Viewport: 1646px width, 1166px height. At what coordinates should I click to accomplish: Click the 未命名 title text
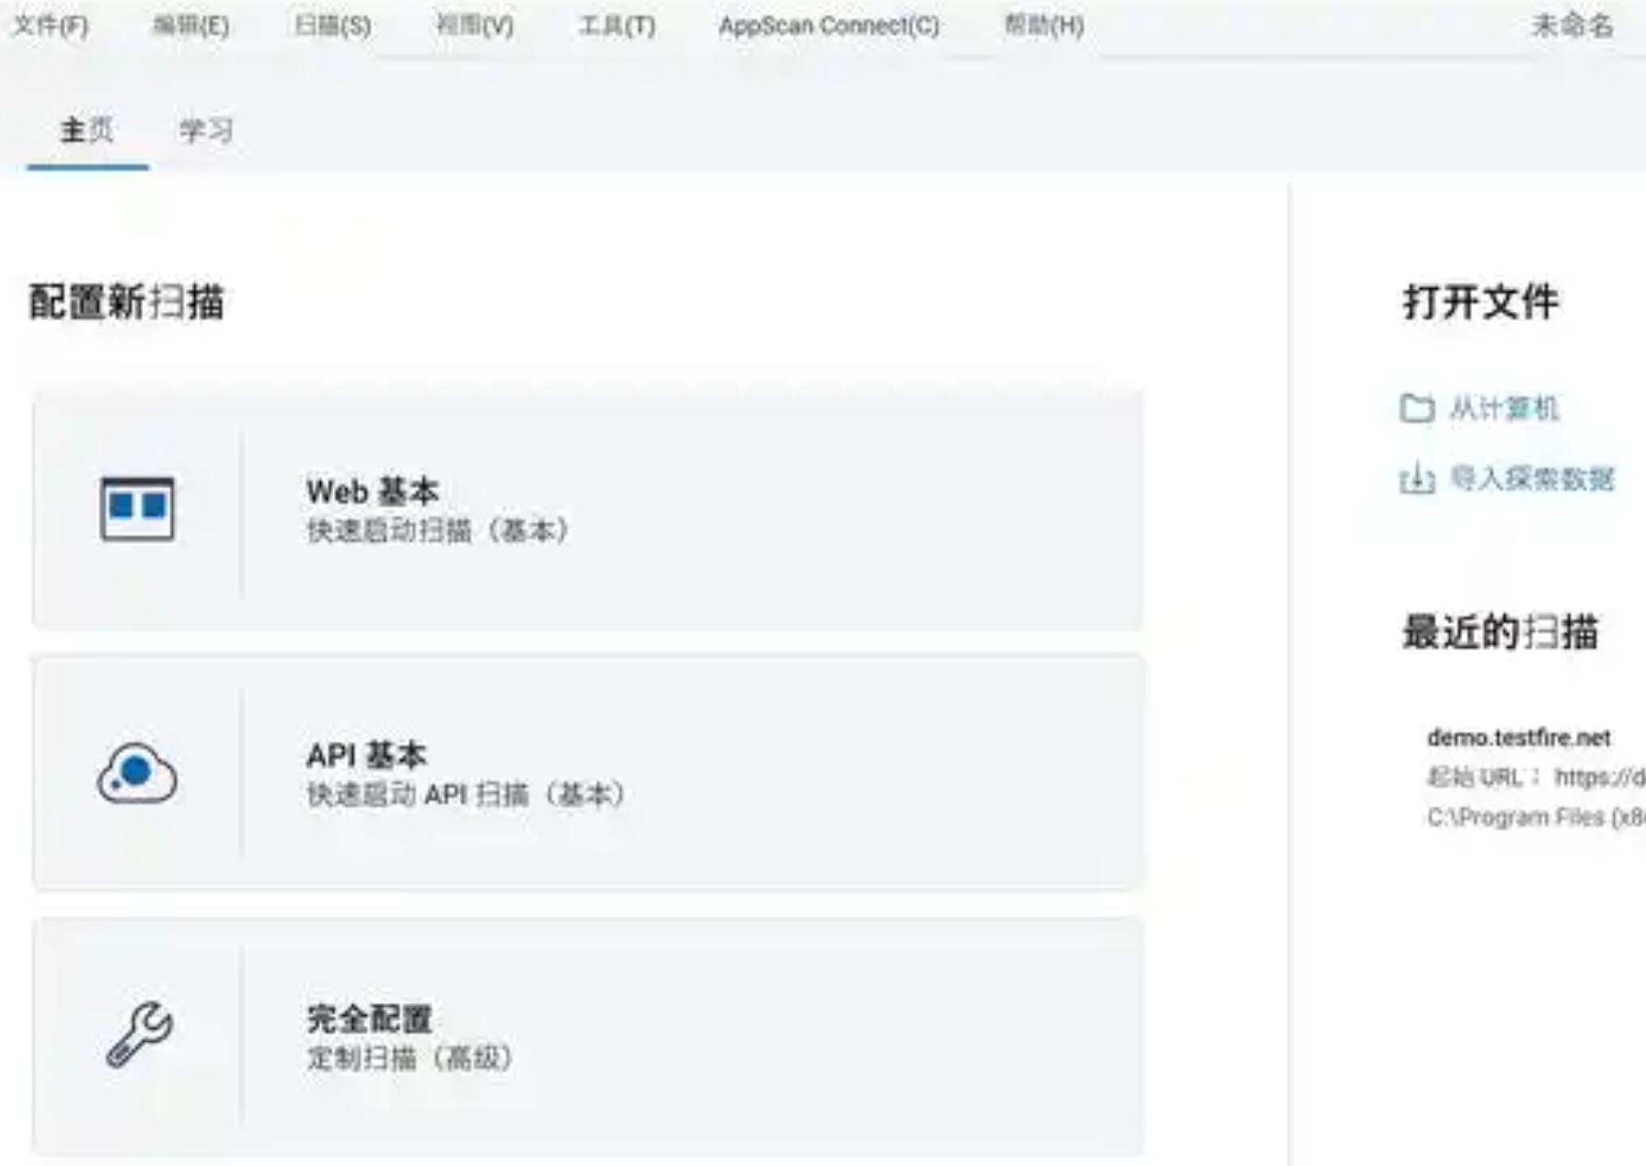(1572, 26)
